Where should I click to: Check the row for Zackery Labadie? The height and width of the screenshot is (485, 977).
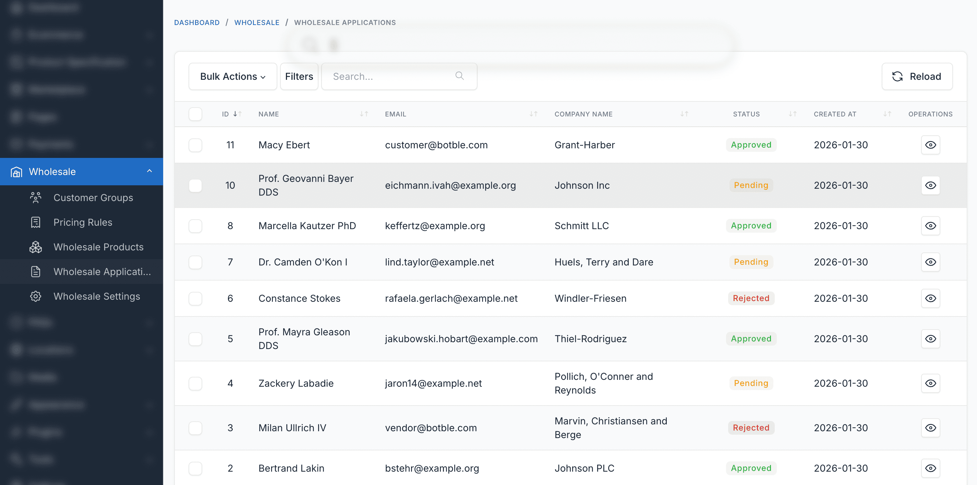[195, 384]
